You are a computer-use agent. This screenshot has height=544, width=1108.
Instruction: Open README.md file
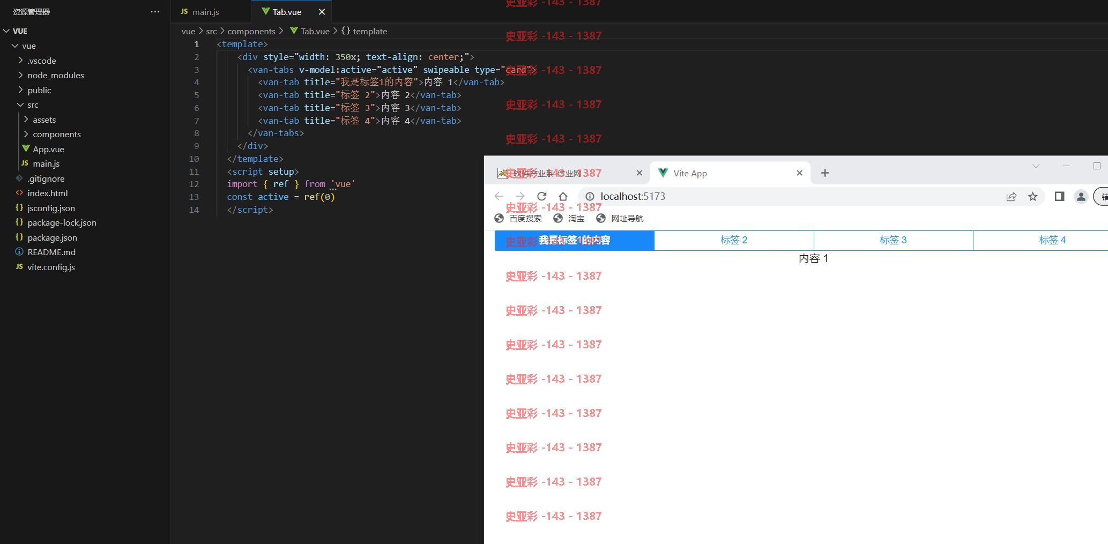click(x=51, y=252)
